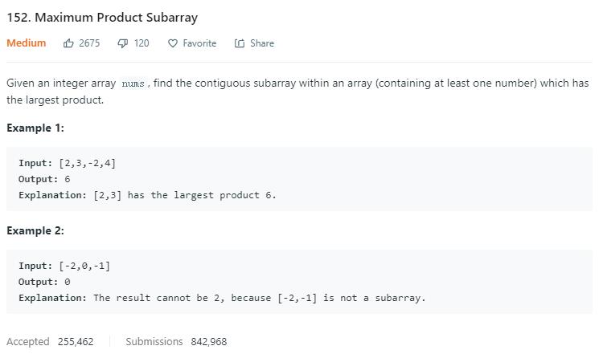This screenshot has width=599, height=354.
Task: Click the Example 2 heading
Action: pyautogui.click(x=35, y=230)
